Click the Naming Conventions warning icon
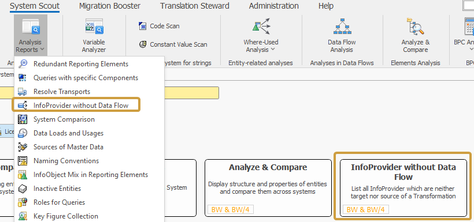This screenshot has width=474, height=222. click(x=23, y=161)
